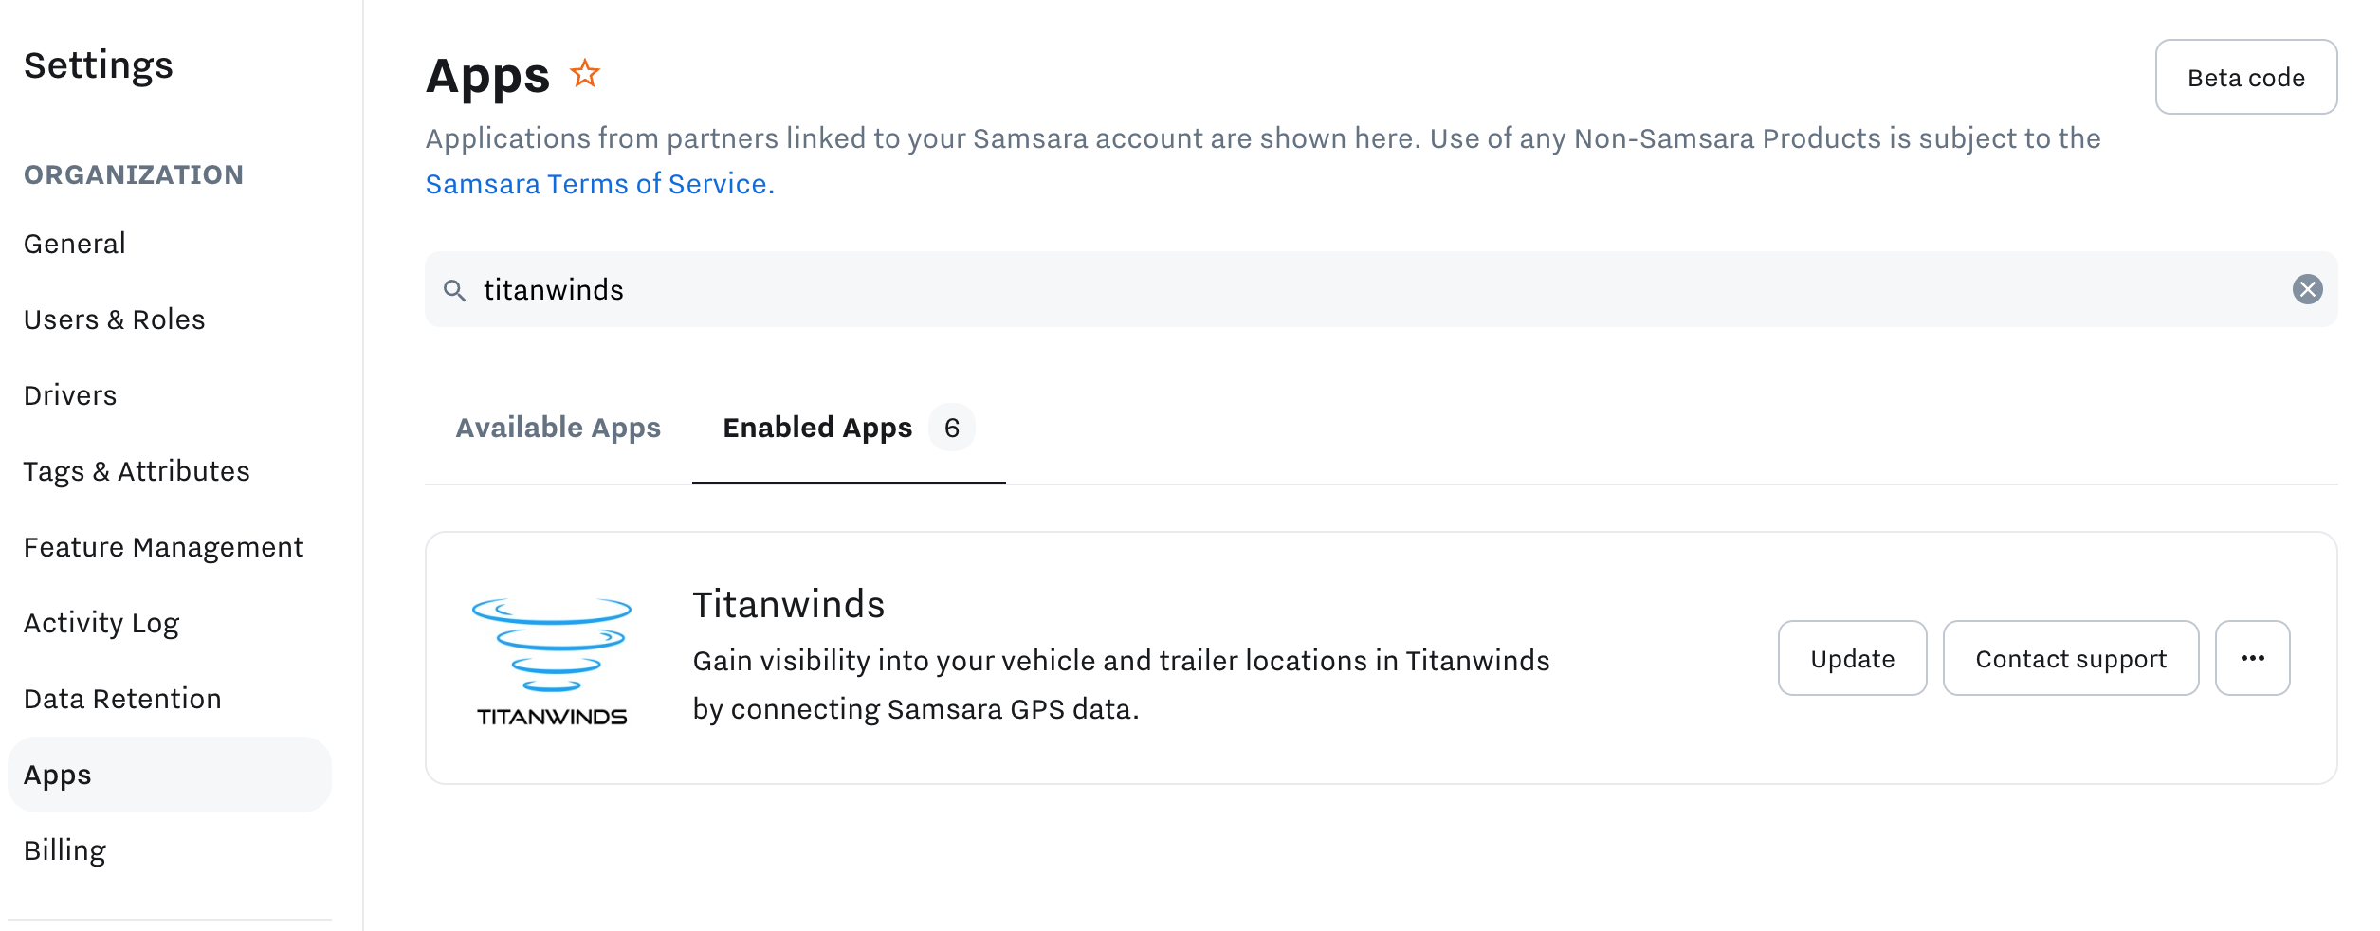Click the Update button for Titanwinds

click(x=1851, y=658)
